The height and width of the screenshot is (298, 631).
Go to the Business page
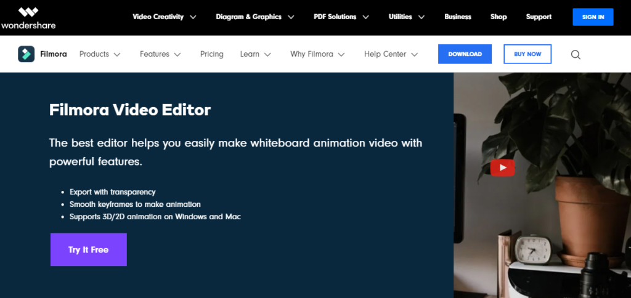click(458, 17)
